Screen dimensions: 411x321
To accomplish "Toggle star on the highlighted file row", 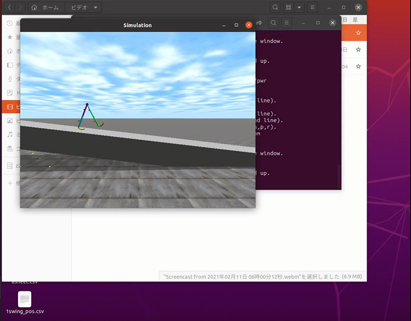I will point(358,33).
